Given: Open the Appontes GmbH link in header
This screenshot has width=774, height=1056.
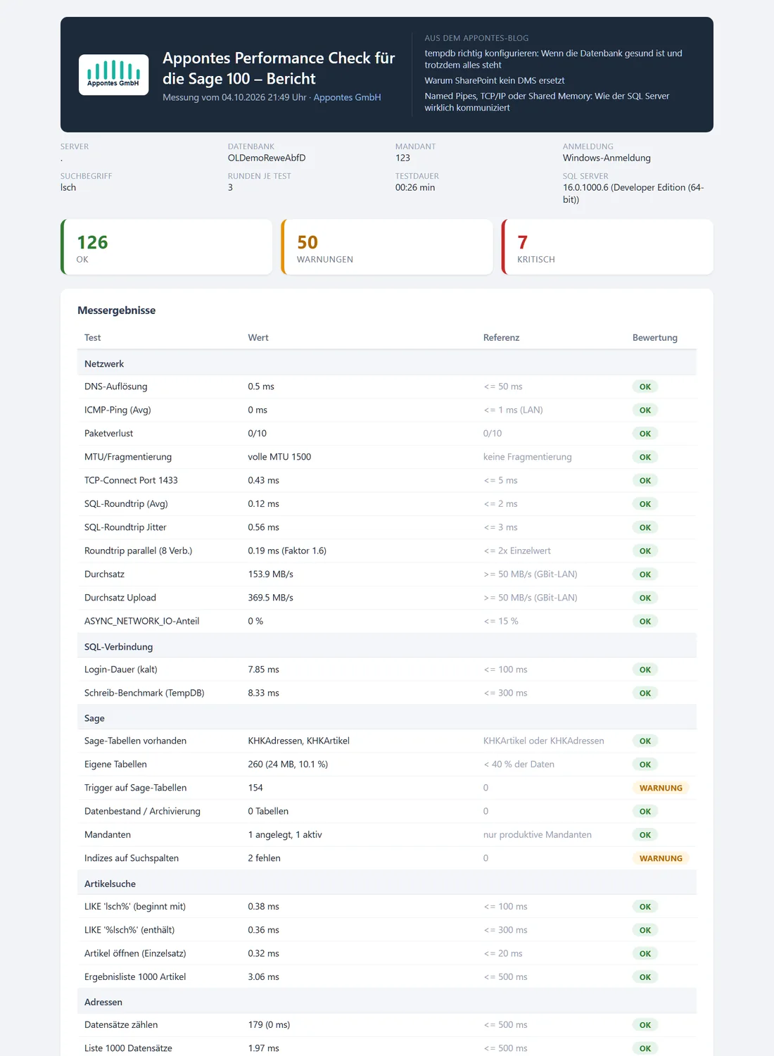Looking at the screenshot, I should pyautogui.click(x=347, y=97).
